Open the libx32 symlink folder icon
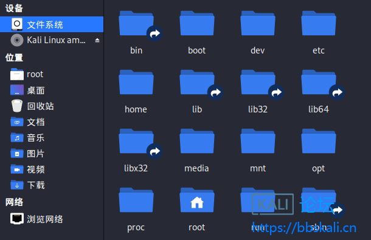Screen dimensions: 371x240 [136, 141]
